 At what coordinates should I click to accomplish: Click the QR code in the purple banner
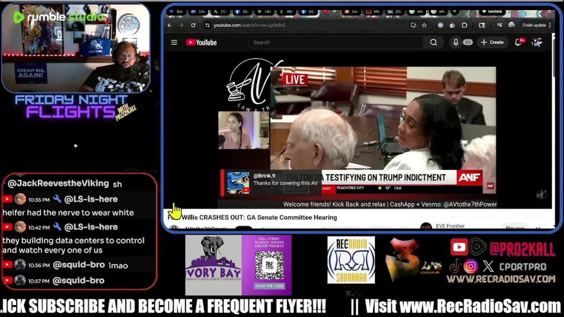coord(269,265)
